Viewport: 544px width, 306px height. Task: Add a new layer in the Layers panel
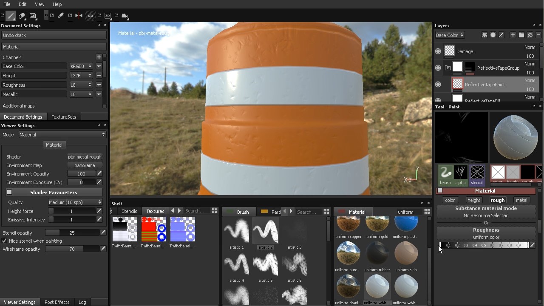[513, 35]
